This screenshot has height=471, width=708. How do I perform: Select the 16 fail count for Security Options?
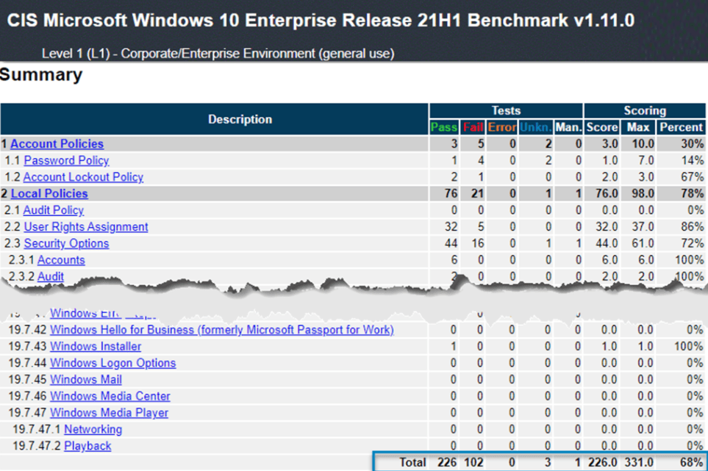[x=478, y=244]
